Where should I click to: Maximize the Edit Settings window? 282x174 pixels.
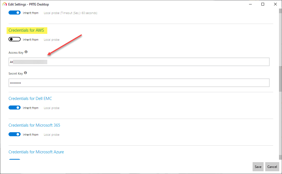(263, 4)
